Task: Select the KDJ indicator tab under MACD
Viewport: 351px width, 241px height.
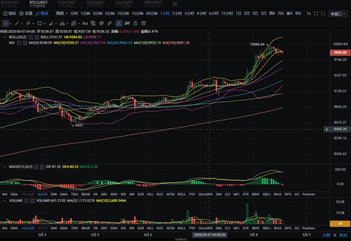Action: pos(150,194)
